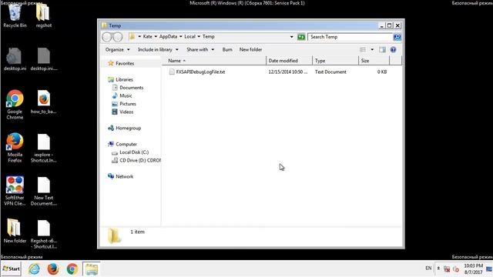This screenshot has width=493, height=277.
Task: Select the Mozilla Firefox desktop shortcut
Action: coord(15,148)
